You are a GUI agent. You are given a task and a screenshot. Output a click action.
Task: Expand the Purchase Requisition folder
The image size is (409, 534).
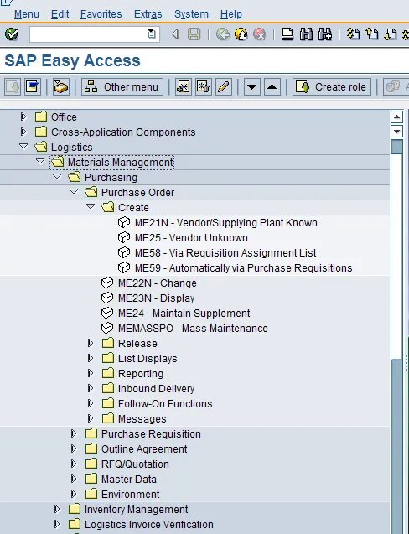click(74, 433)
